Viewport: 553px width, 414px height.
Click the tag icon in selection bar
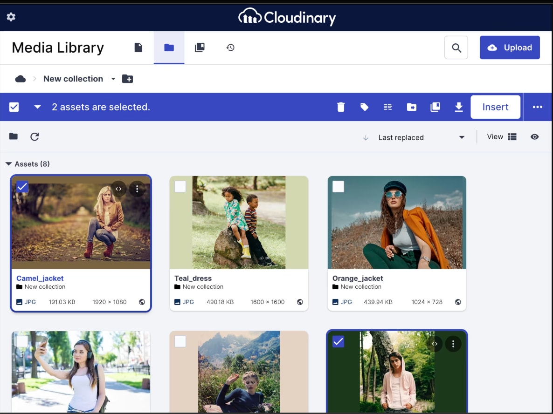point(365,107)
